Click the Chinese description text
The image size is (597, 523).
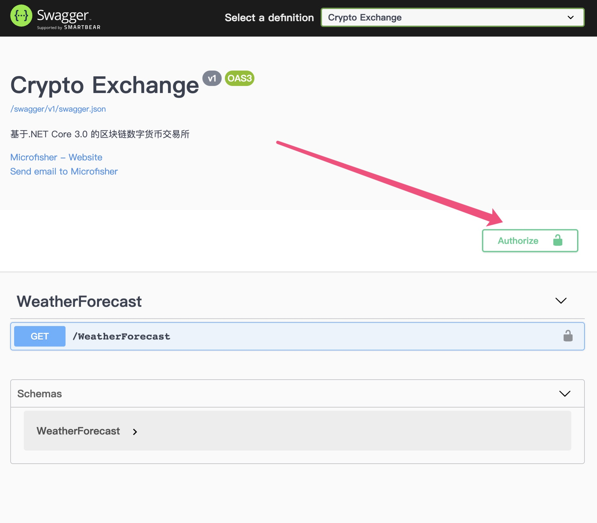click(x=100, y=134)
